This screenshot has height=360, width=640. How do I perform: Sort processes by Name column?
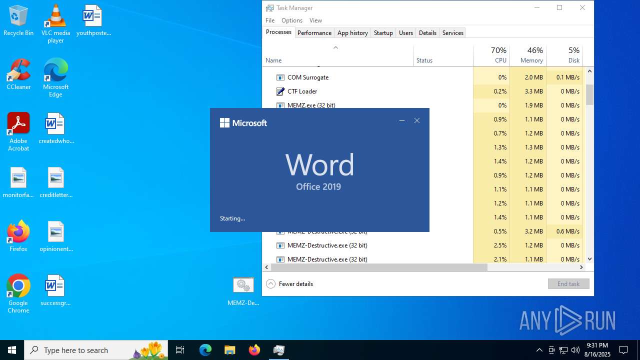[x=337, y=55]
